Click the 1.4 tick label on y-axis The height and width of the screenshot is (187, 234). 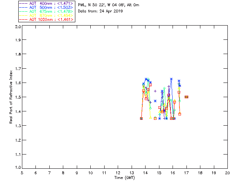[18, 111]
